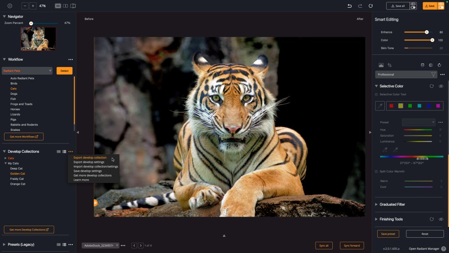This screenshot has height=253, width=449.
Task: Open file name more options at bottom
Action: (x=123, y=245)
